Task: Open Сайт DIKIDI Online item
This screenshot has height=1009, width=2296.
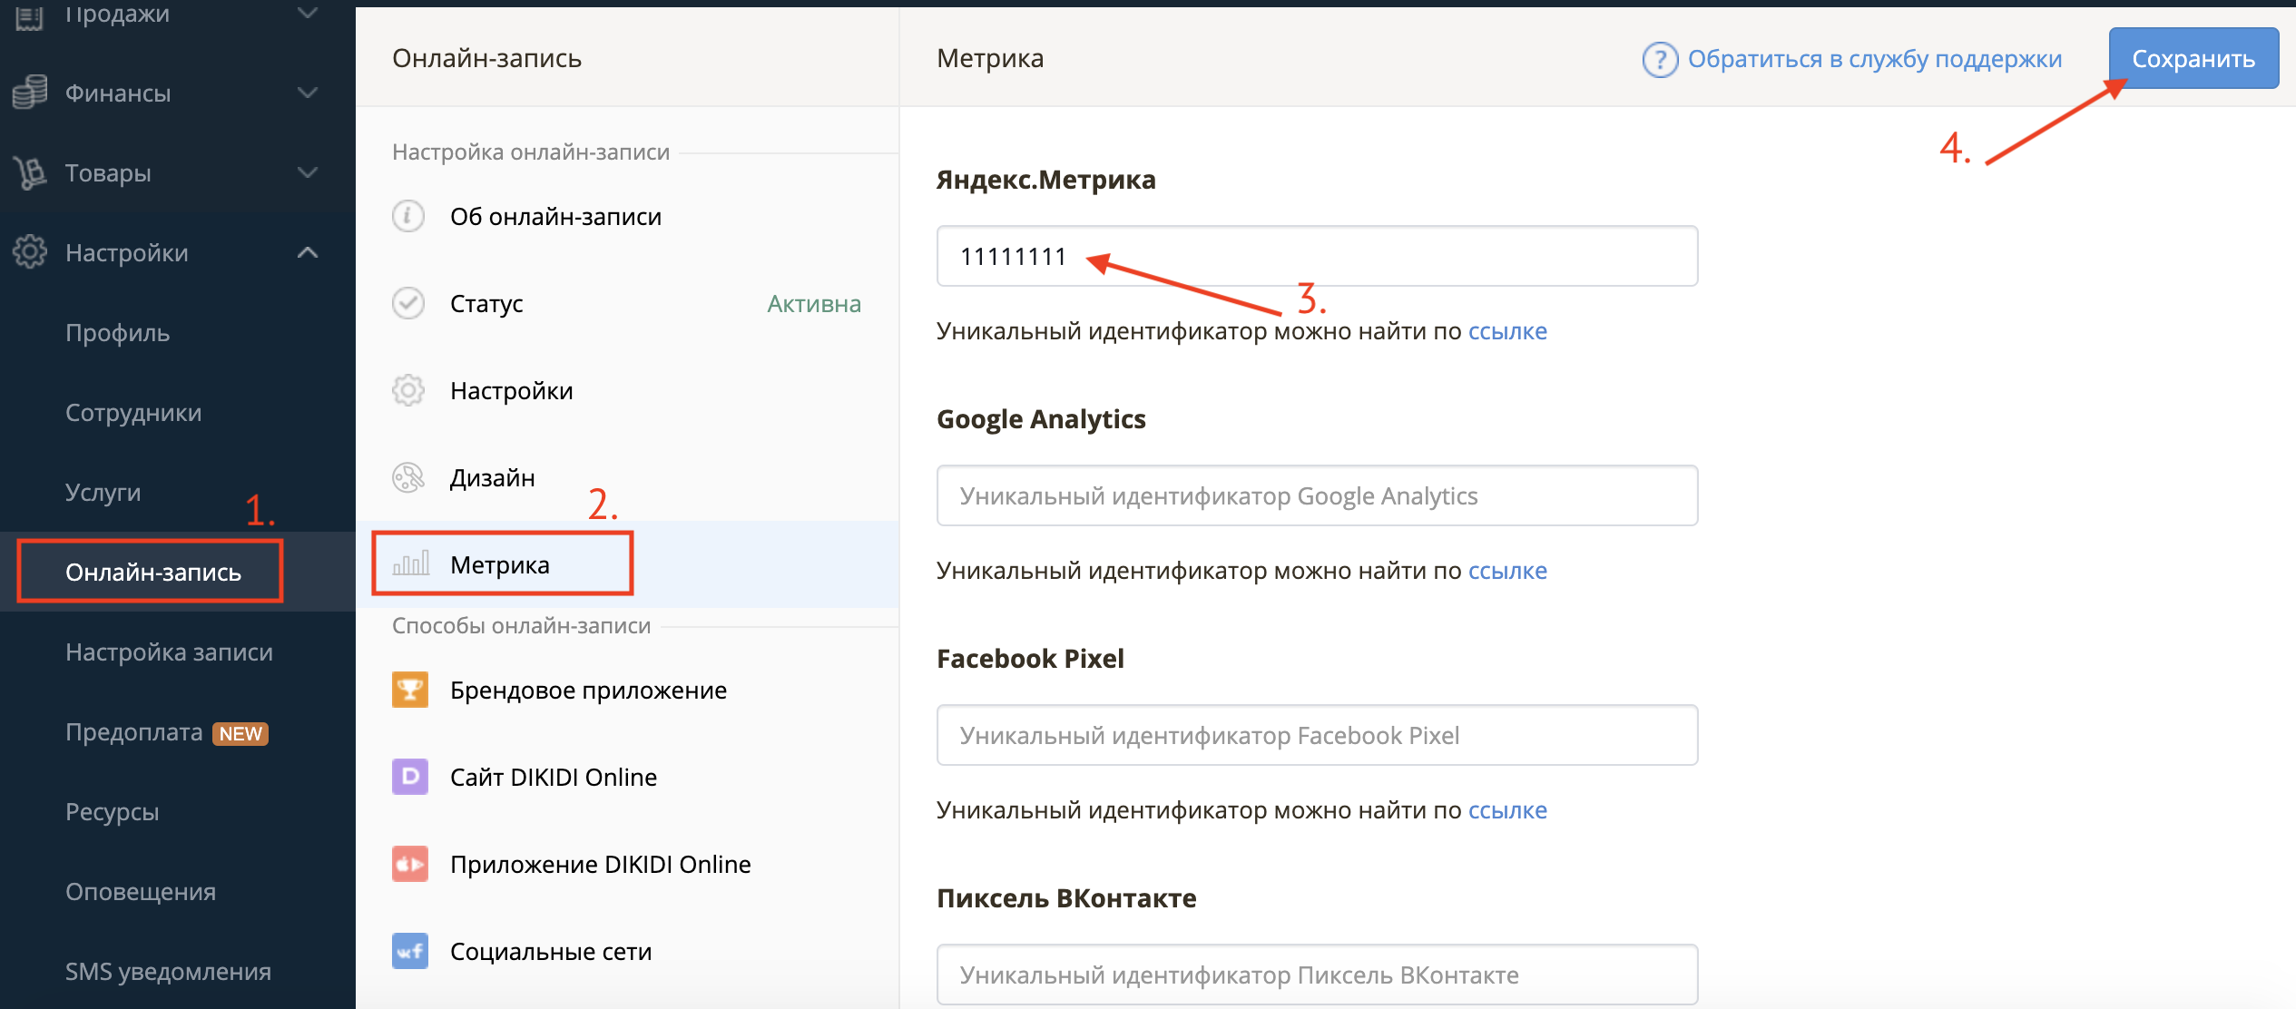Action: (x=554, y=778)
